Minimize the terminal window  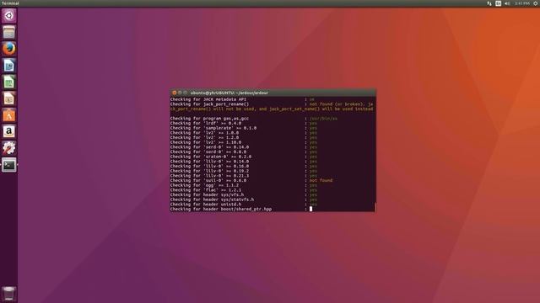180,93
